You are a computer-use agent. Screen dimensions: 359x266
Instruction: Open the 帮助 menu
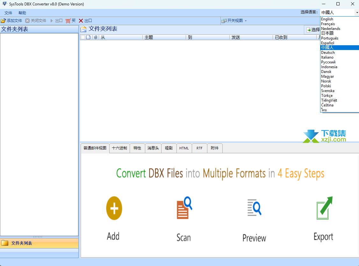22,13
